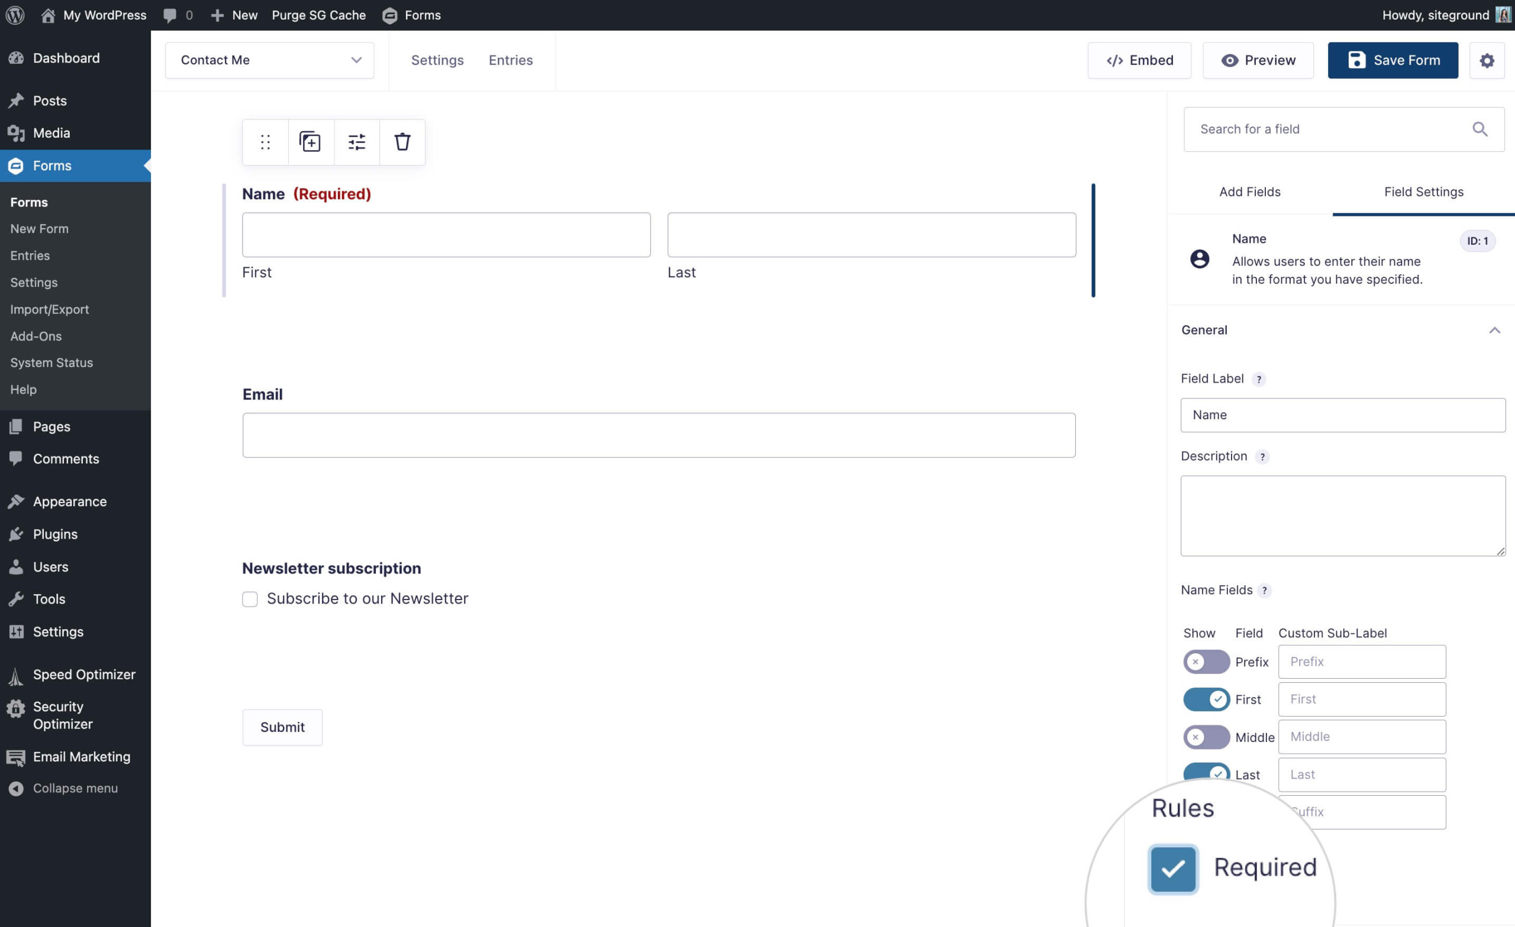Click the New plus item in admin bar
This screenshot has height=927, width=1515.
[x=234, y=15]
